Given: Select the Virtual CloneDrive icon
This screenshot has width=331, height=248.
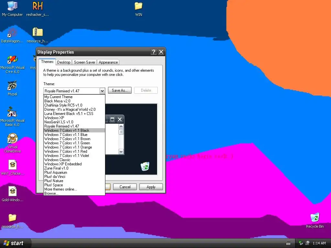Looking at the screenshot, I should click(12, 143).
